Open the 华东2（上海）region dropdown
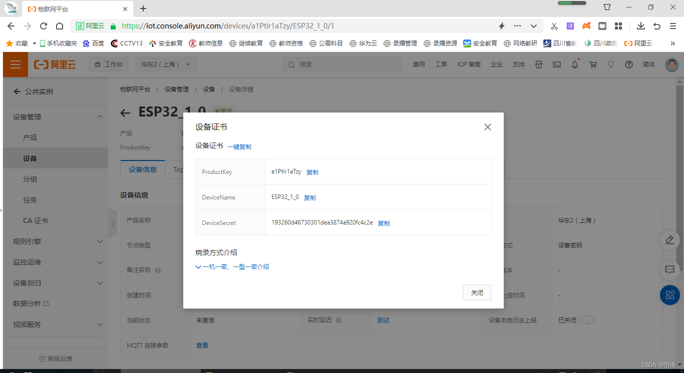684x373 pixels. tap(166, 64)
